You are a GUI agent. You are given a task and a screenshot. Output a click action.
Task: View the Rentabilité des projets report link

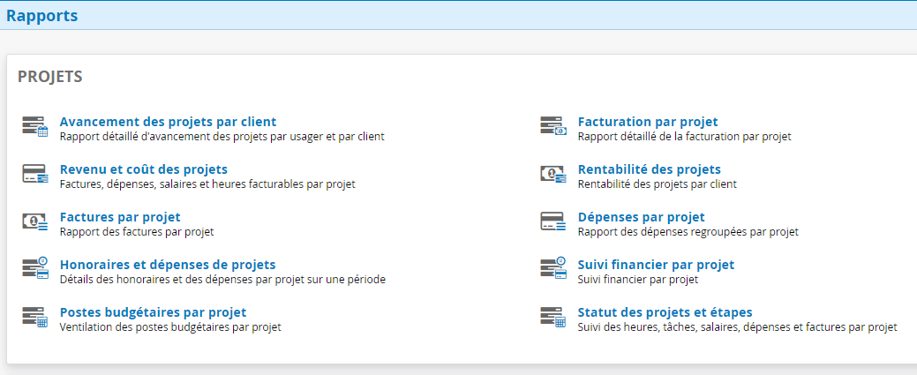(649, 169)
